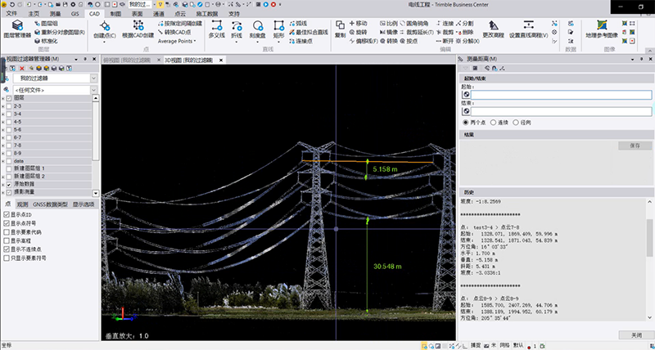Click the 起始 start point input field
Viewport: 655px width, 350px height.
pyautogui.click(x=561, y=95)
